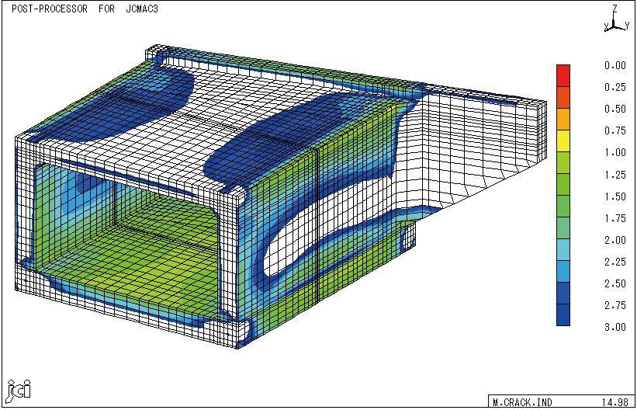Click the orange legend color band

(x=563, y=119)
